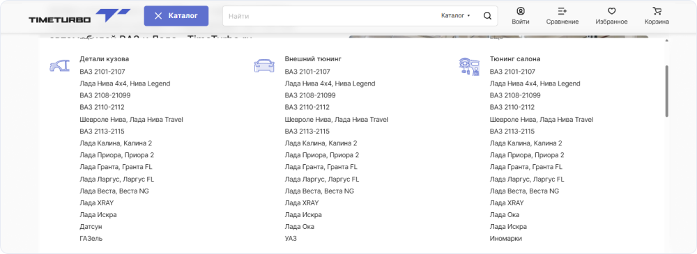Select Лада Ока under Тюнинг салона
This screenshot has height=254, width=697.
click(x=505, y=215)
